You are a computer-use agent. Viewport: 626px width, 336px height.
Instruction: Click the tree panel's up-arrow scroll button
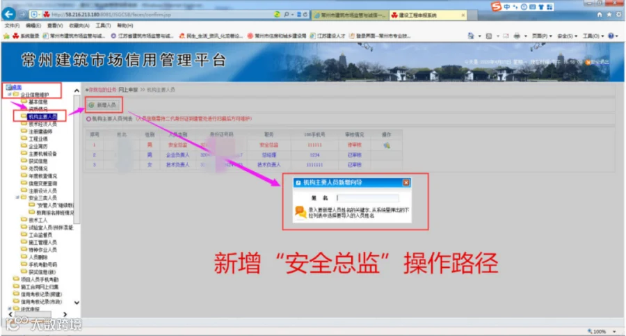(77, 90)
